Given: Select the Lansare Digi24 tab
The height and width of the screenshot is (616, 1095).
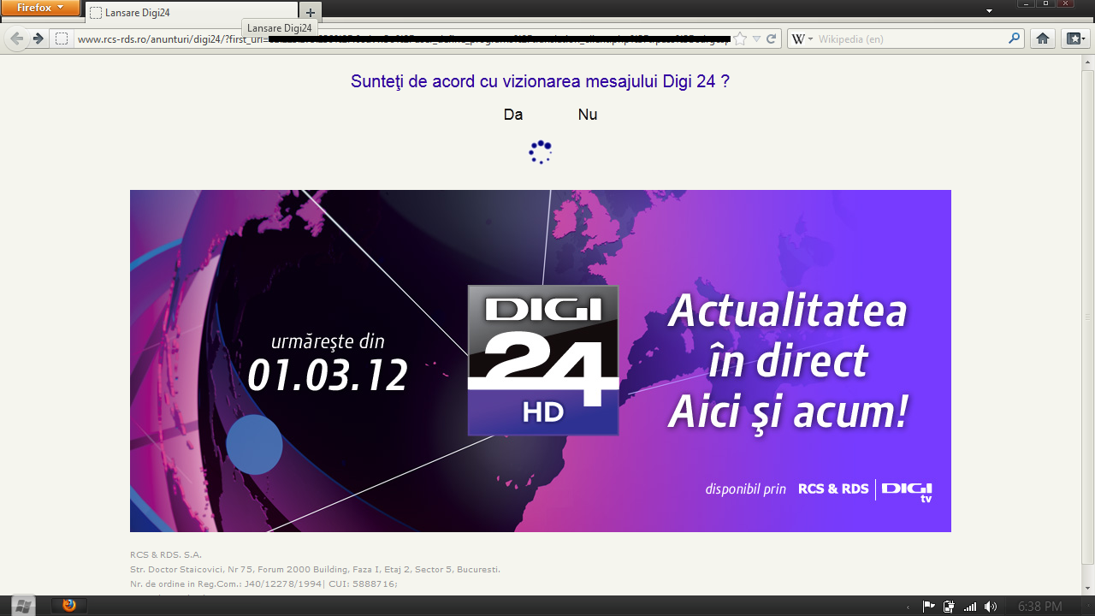Looking at the screenshot, I should tap(191, 12).
